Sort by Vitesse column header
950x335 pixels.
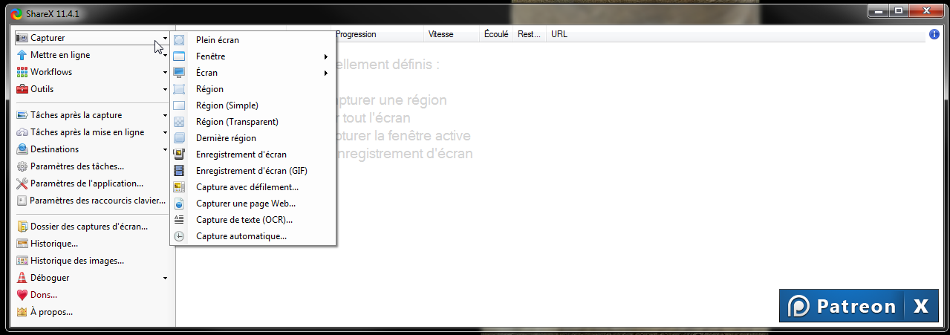(x=452, y=34)
